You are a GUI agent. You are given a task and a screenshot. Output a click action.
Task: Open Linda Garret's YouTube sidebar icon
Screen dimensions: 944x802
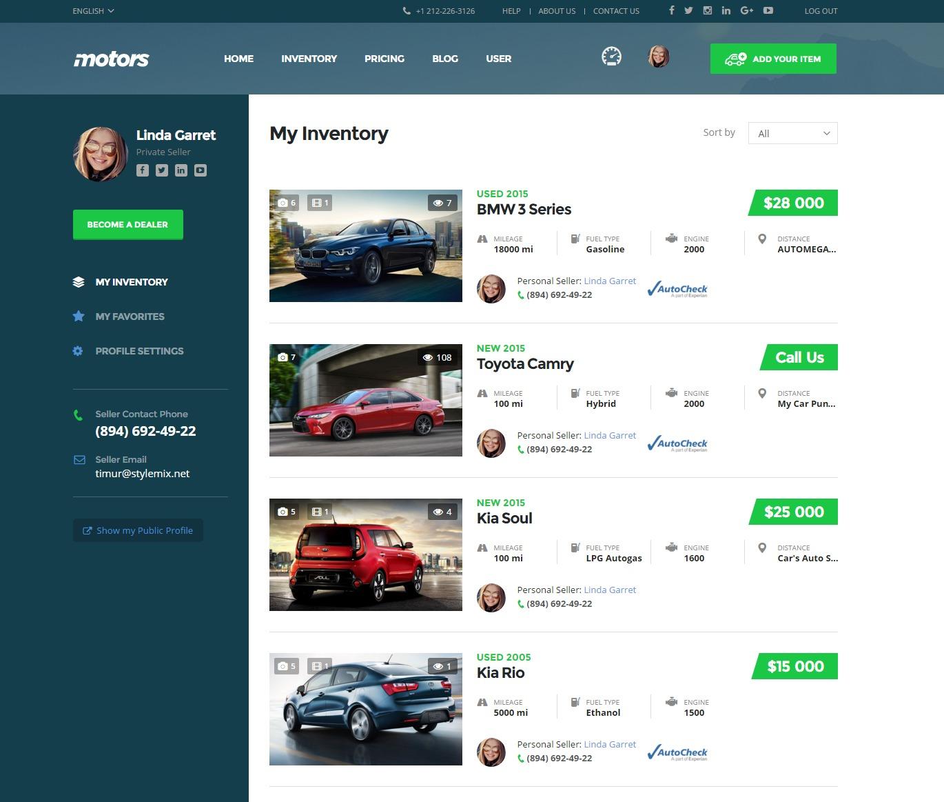coord(201,170)
